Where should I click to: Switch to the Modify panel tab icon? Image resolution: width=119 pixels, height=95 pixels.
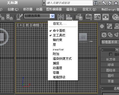[x=109, y=26]
